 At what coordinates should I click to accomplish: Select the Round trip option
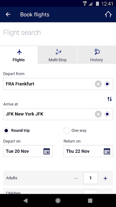[16, 130]
